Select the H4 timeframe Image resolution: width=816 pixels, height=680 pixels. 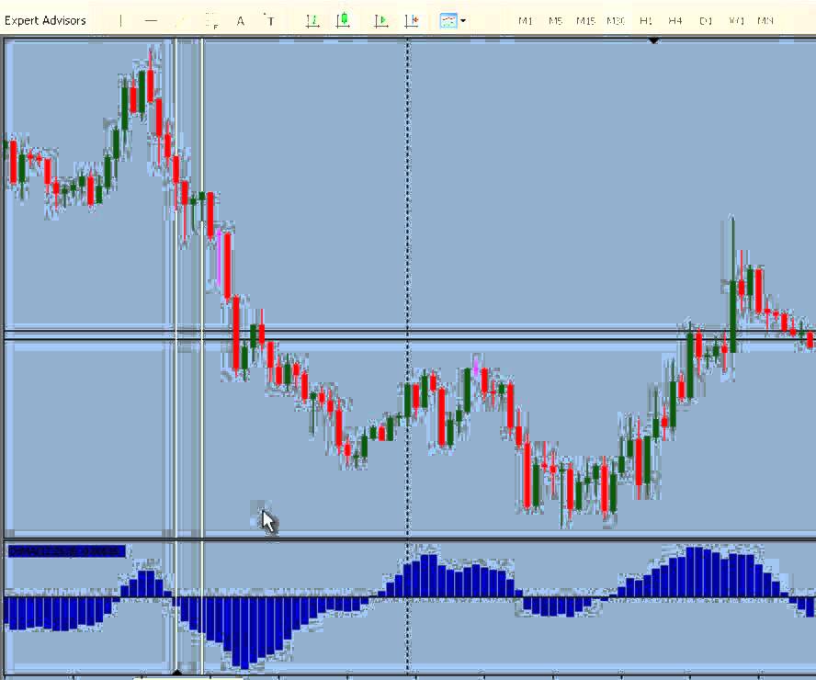(x=675, y=20)
